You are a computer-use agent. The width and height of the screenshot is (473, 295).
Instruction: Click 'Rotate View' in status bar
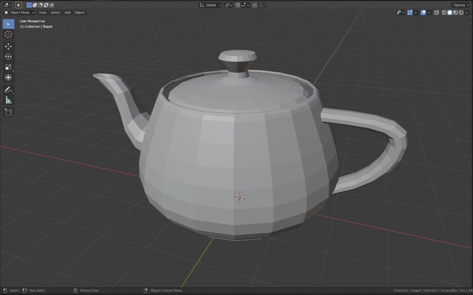(89, 291)
